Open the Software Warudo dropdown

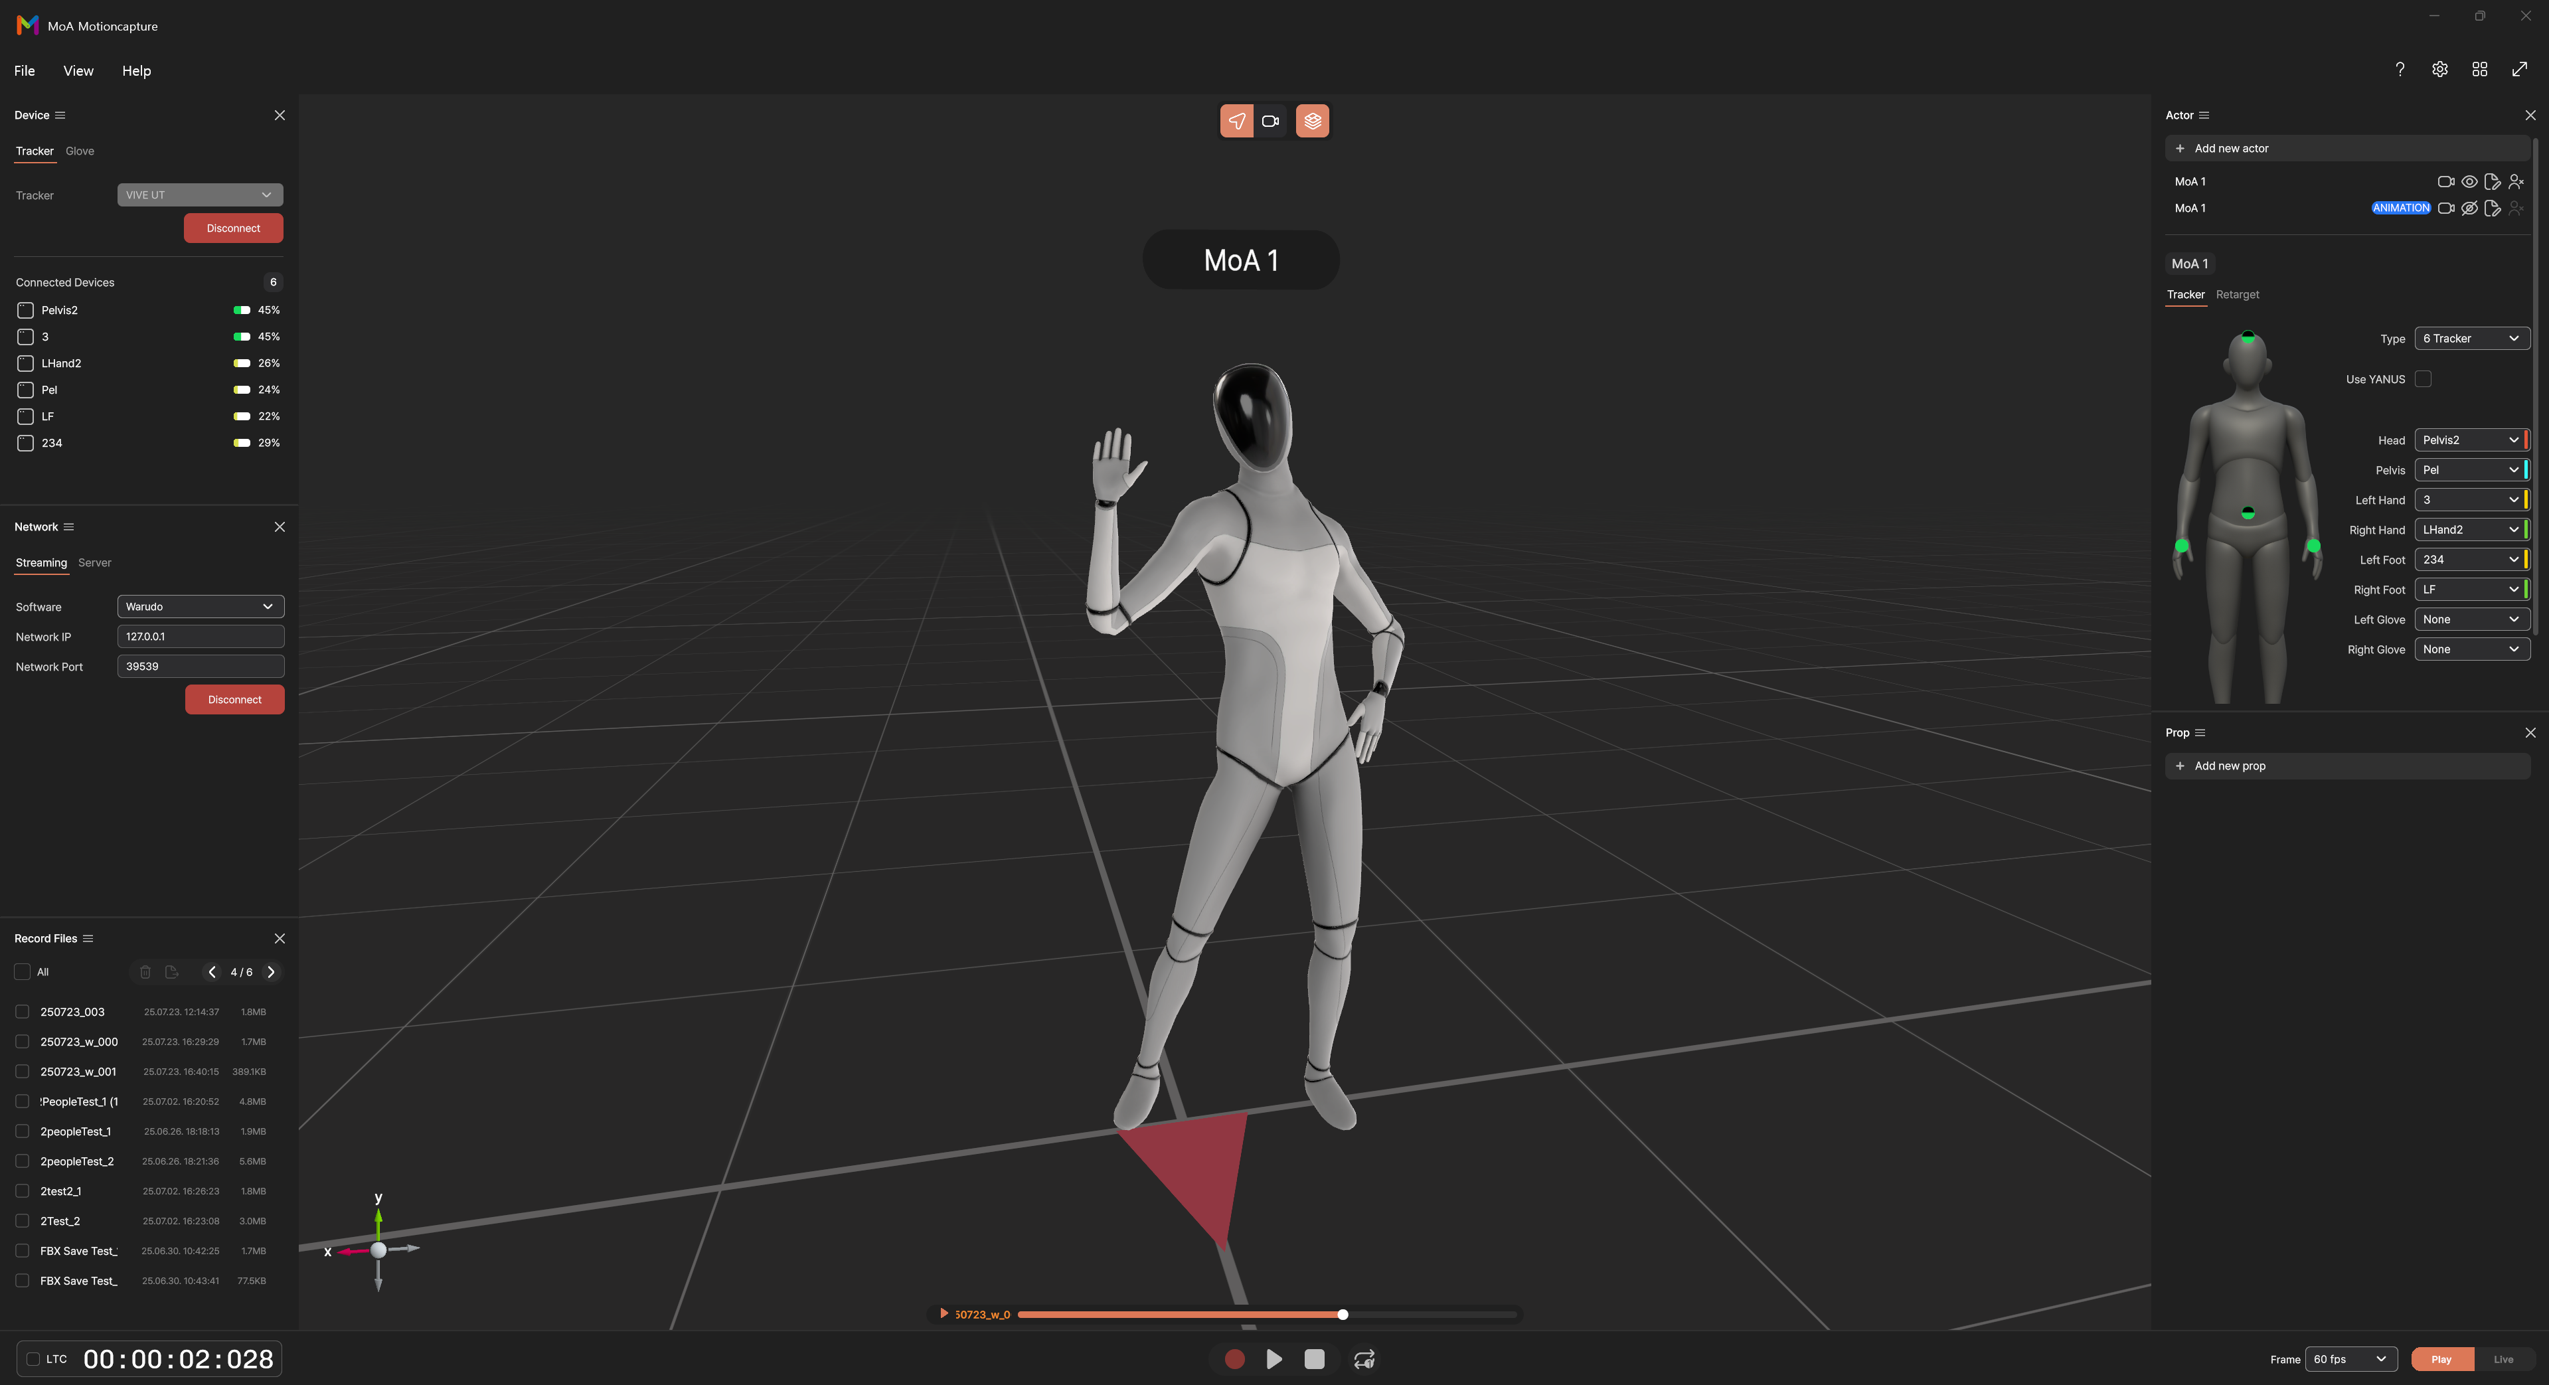tap(201, 606)
